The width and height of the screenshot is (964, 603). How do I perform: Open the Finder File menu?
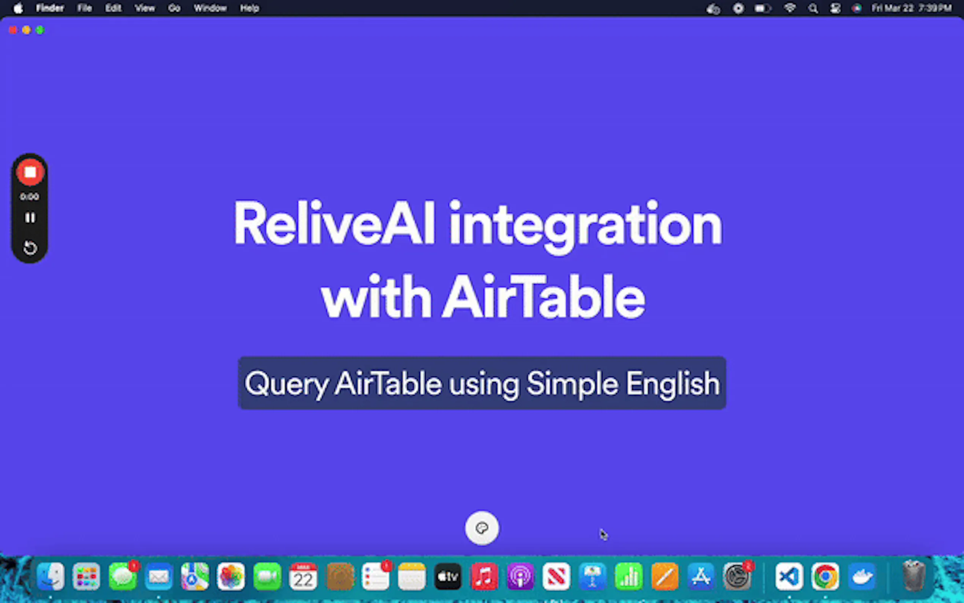click(x=85, y=8)
